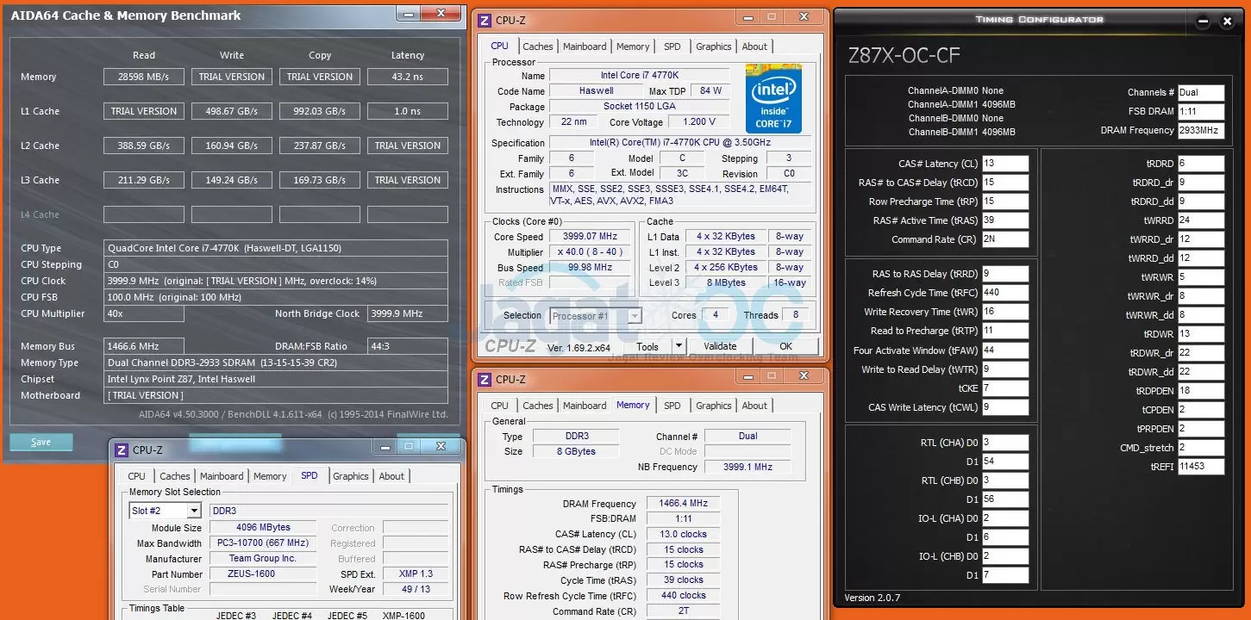Open the Processor #1 selection dropdown
The image size is (1251, 620).
634,316
